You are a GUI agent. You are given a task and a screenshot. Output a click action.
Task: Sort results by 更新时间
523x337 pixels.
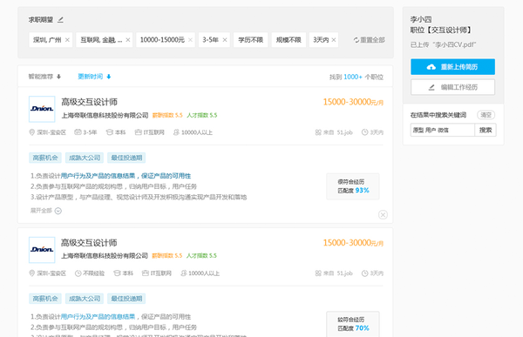click(x=90, y=77)
